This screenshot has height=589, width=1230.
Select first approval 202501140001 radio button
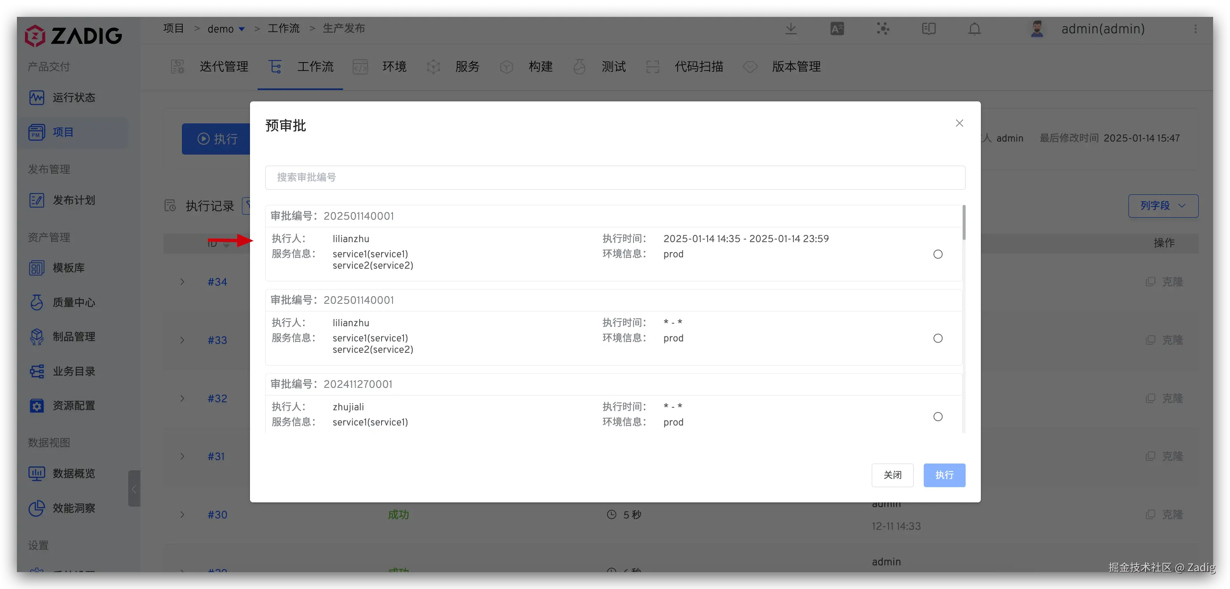937,254
